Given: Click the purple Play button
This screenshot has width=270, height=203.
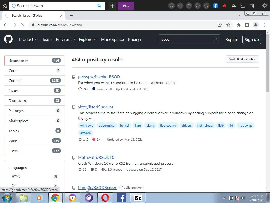Looking at the screenshot, I should [126, 6].
